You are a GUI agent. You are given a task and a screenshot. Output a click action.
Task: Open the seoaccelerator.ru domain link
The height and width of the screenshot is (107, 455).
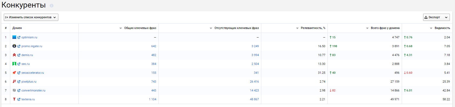click(32, 73)
